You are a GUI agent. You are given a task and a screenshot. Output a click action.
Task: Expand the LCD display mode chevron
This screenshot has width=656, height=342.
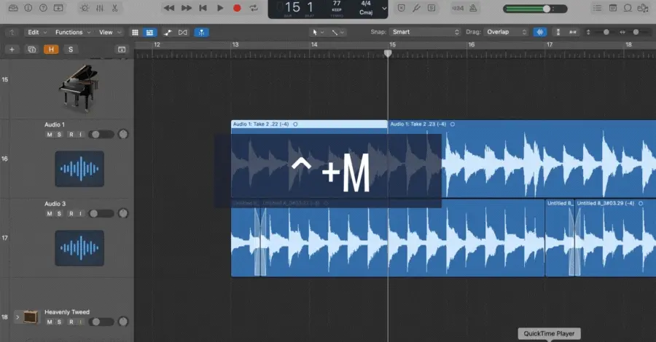click(x=384, y=8)
